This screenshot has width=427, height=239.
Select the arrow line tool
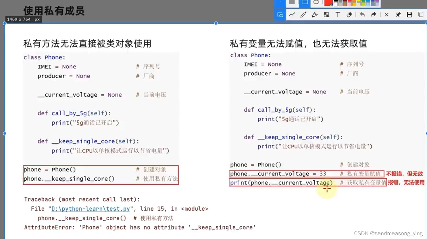pyautogui.click(x=292, y=14)
